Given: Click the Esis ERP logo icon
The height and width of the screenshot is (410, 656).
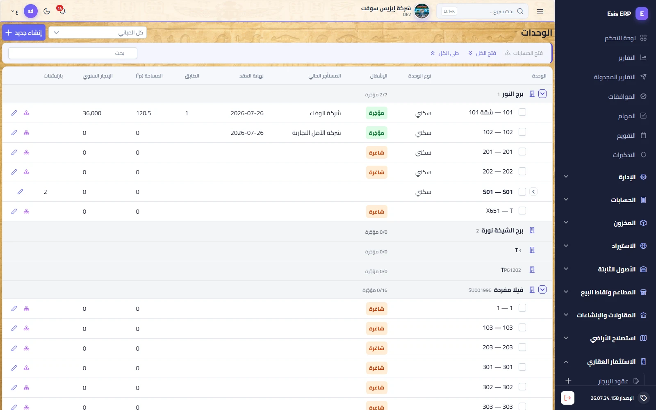Looking at the screenshot, I should pos(642,14).
